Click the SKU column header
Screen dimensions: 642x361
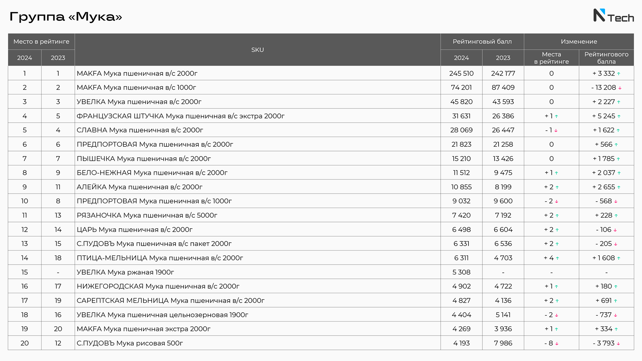click(x=257, y=50)
